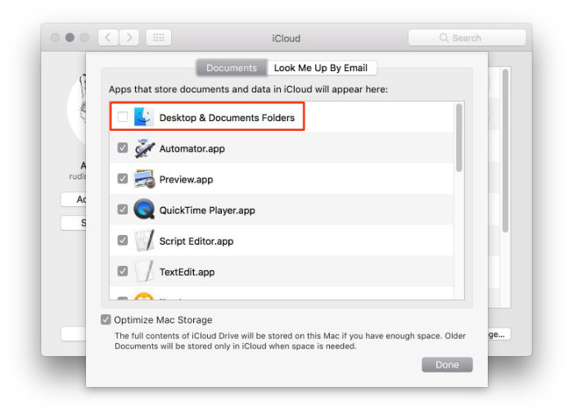The height and width of the screenshot is (415, 573).
Task: Uncheck the Script Editor.app checkbox
Action: tap(123, 241)
